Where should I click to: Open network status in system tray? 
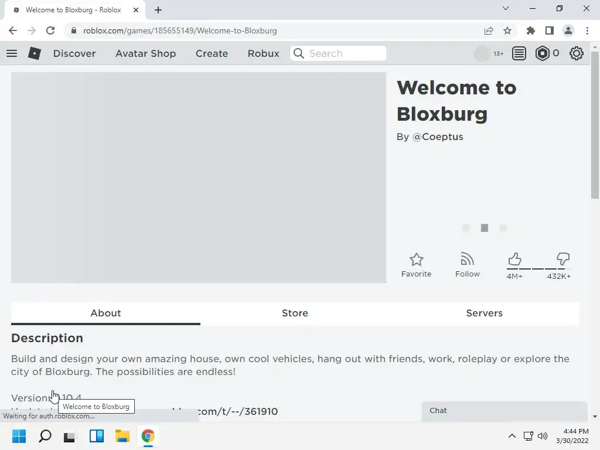tap(529, 436)
